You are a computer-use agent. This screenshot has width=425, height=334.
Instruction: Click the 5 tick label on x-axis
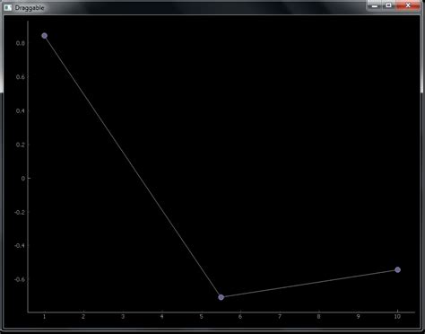201,317
